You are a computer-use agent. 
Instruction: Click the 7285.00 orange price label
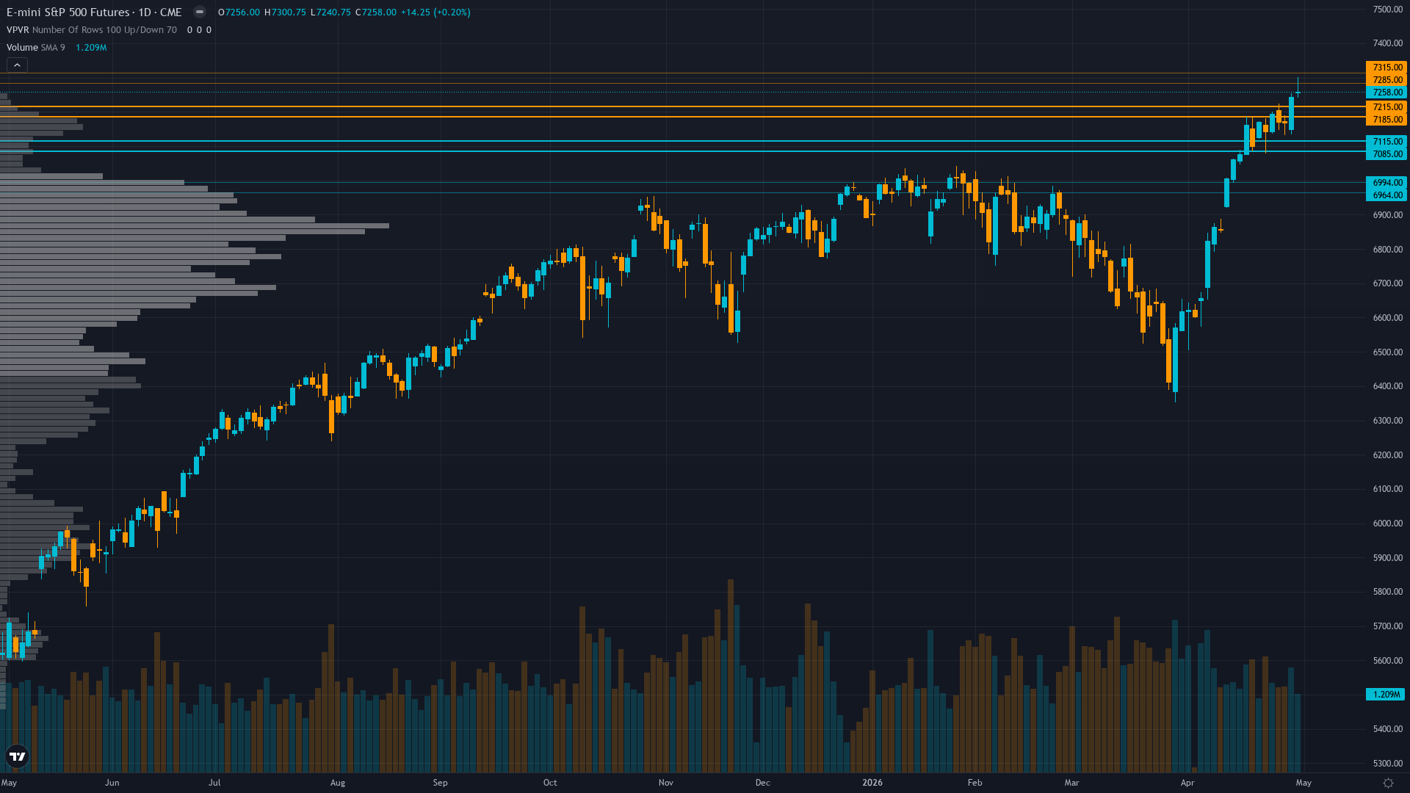click(1386, 80)
